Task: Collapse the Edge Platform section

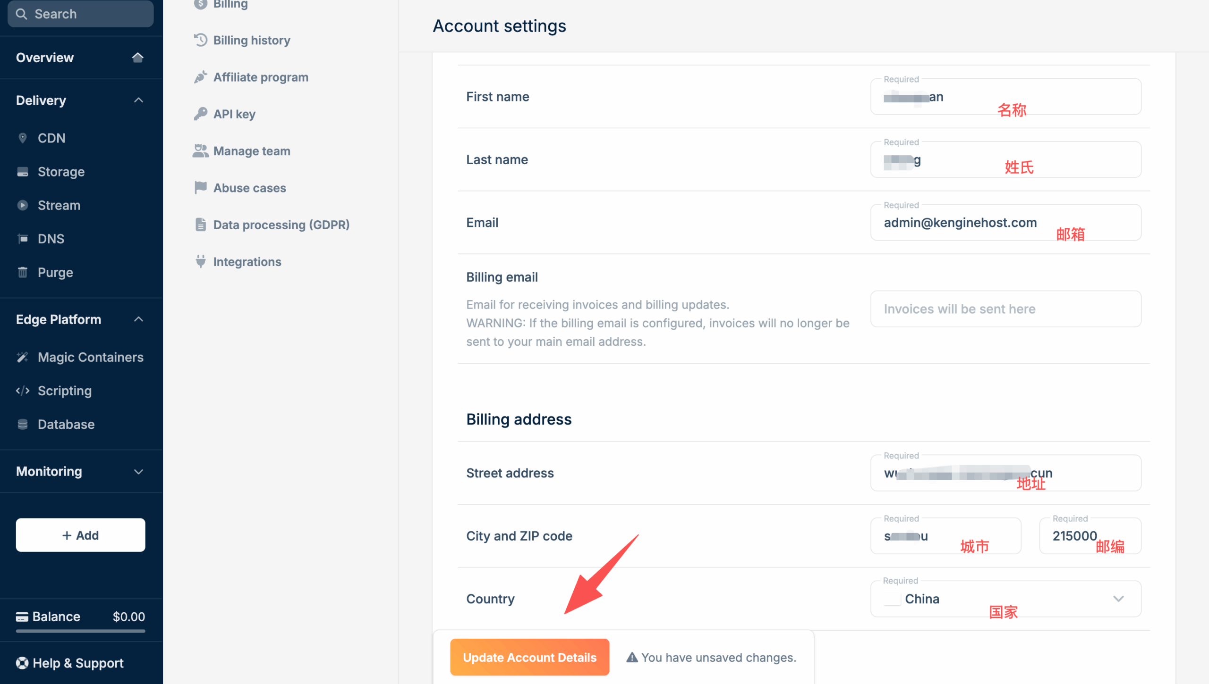Action: (x=138, y=319)
